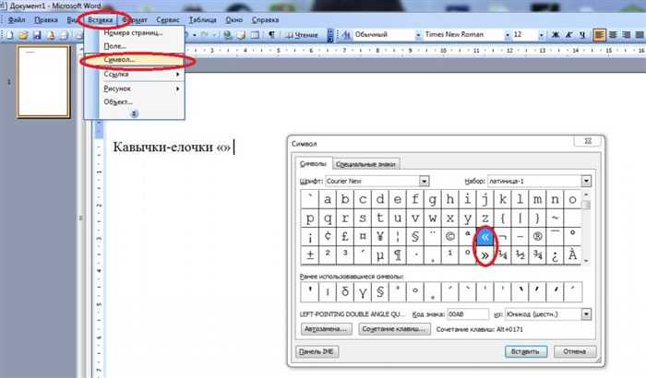The image size is (646, 378).
Task: Toggle Center alignment button
Action: [613, 35]
